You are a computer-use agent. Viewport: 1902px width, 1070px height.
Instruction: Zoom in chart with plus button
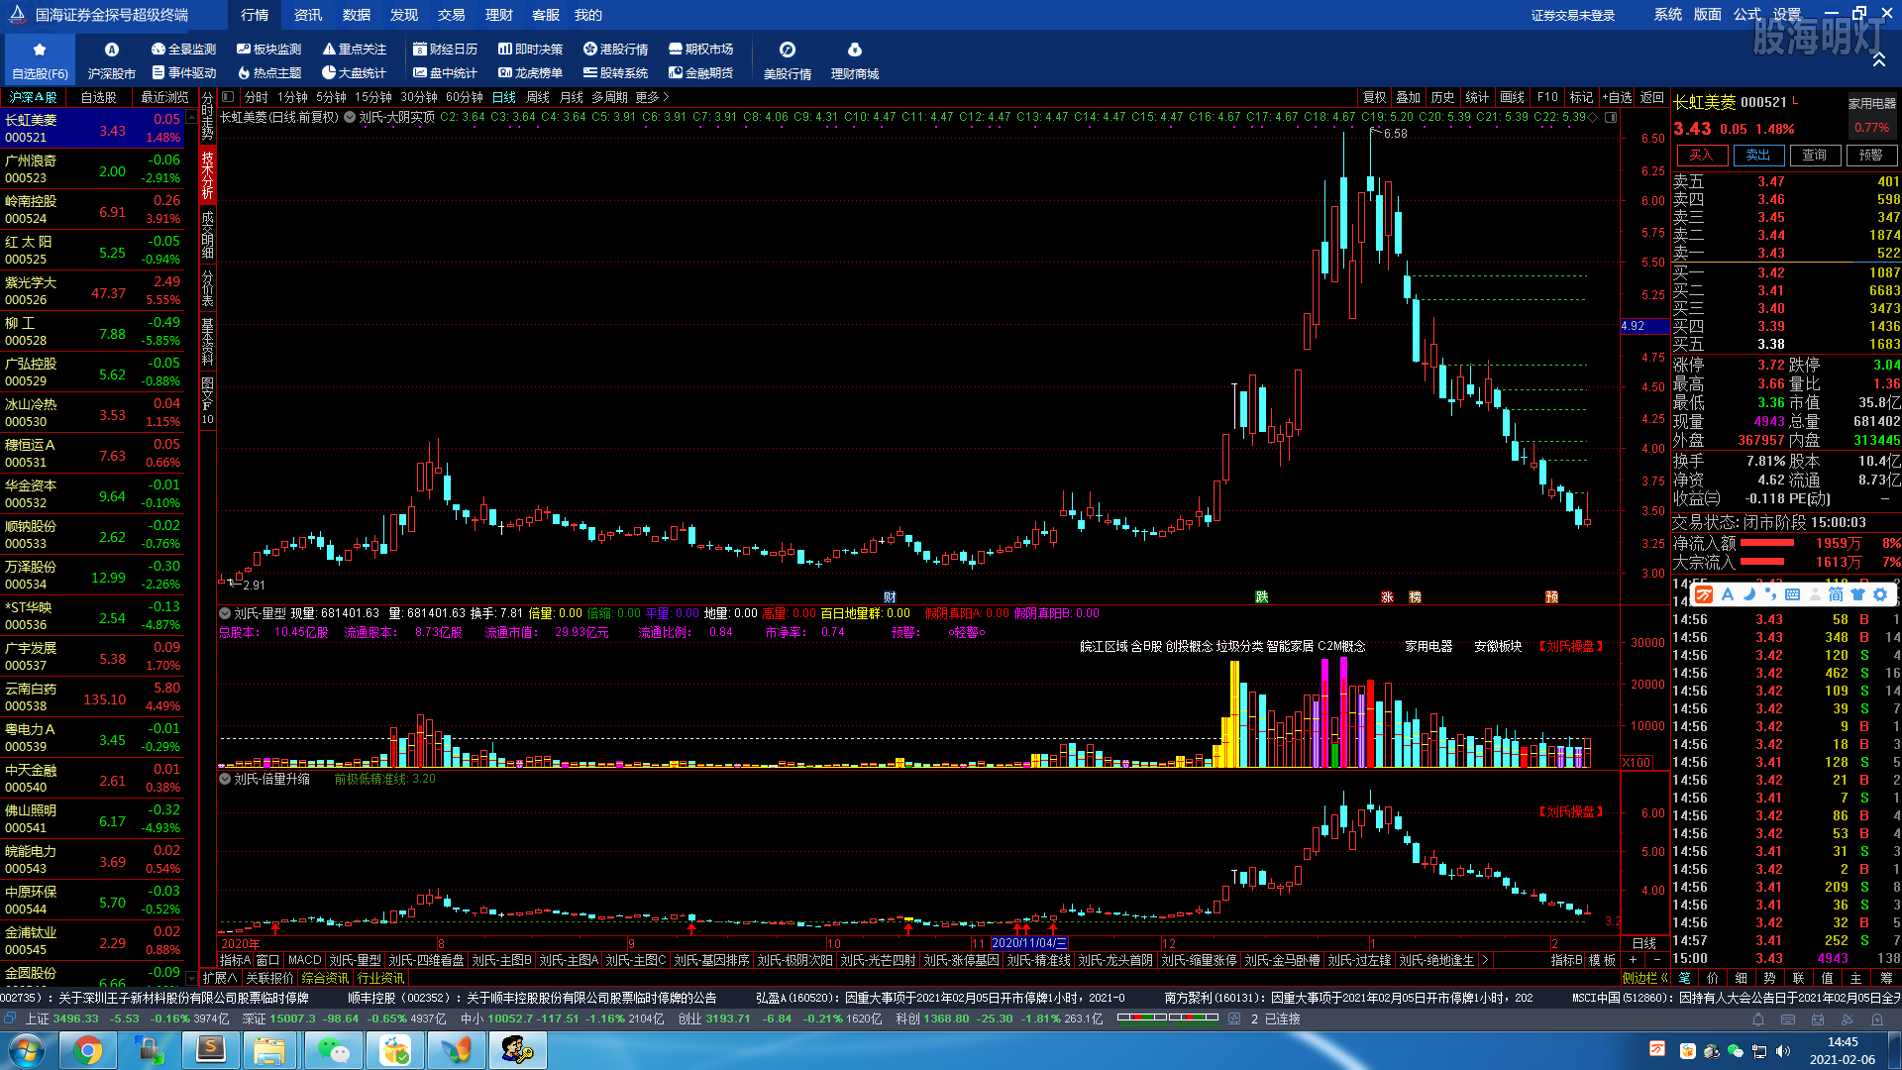pos(1633,960)
